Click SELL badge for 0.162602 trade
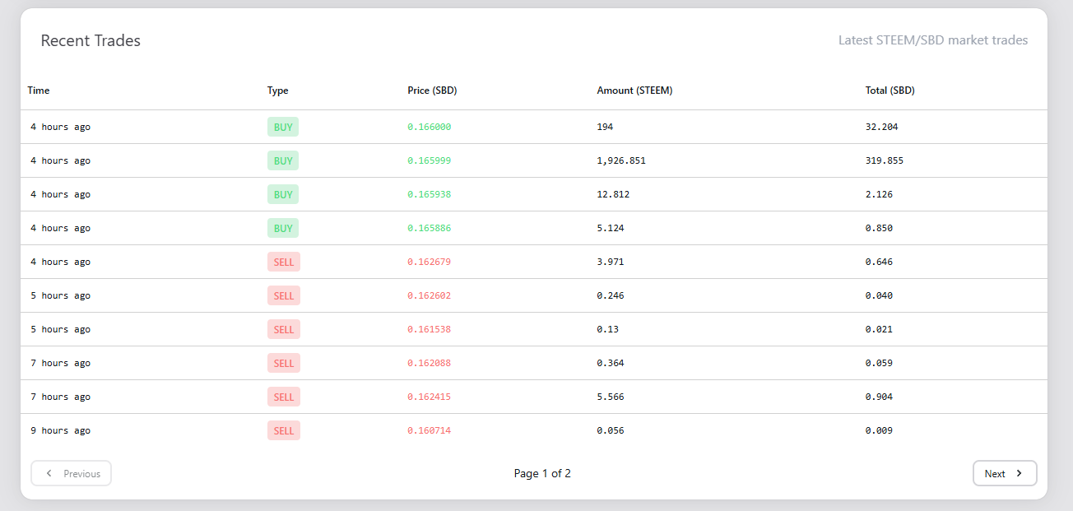 [284, 295]
